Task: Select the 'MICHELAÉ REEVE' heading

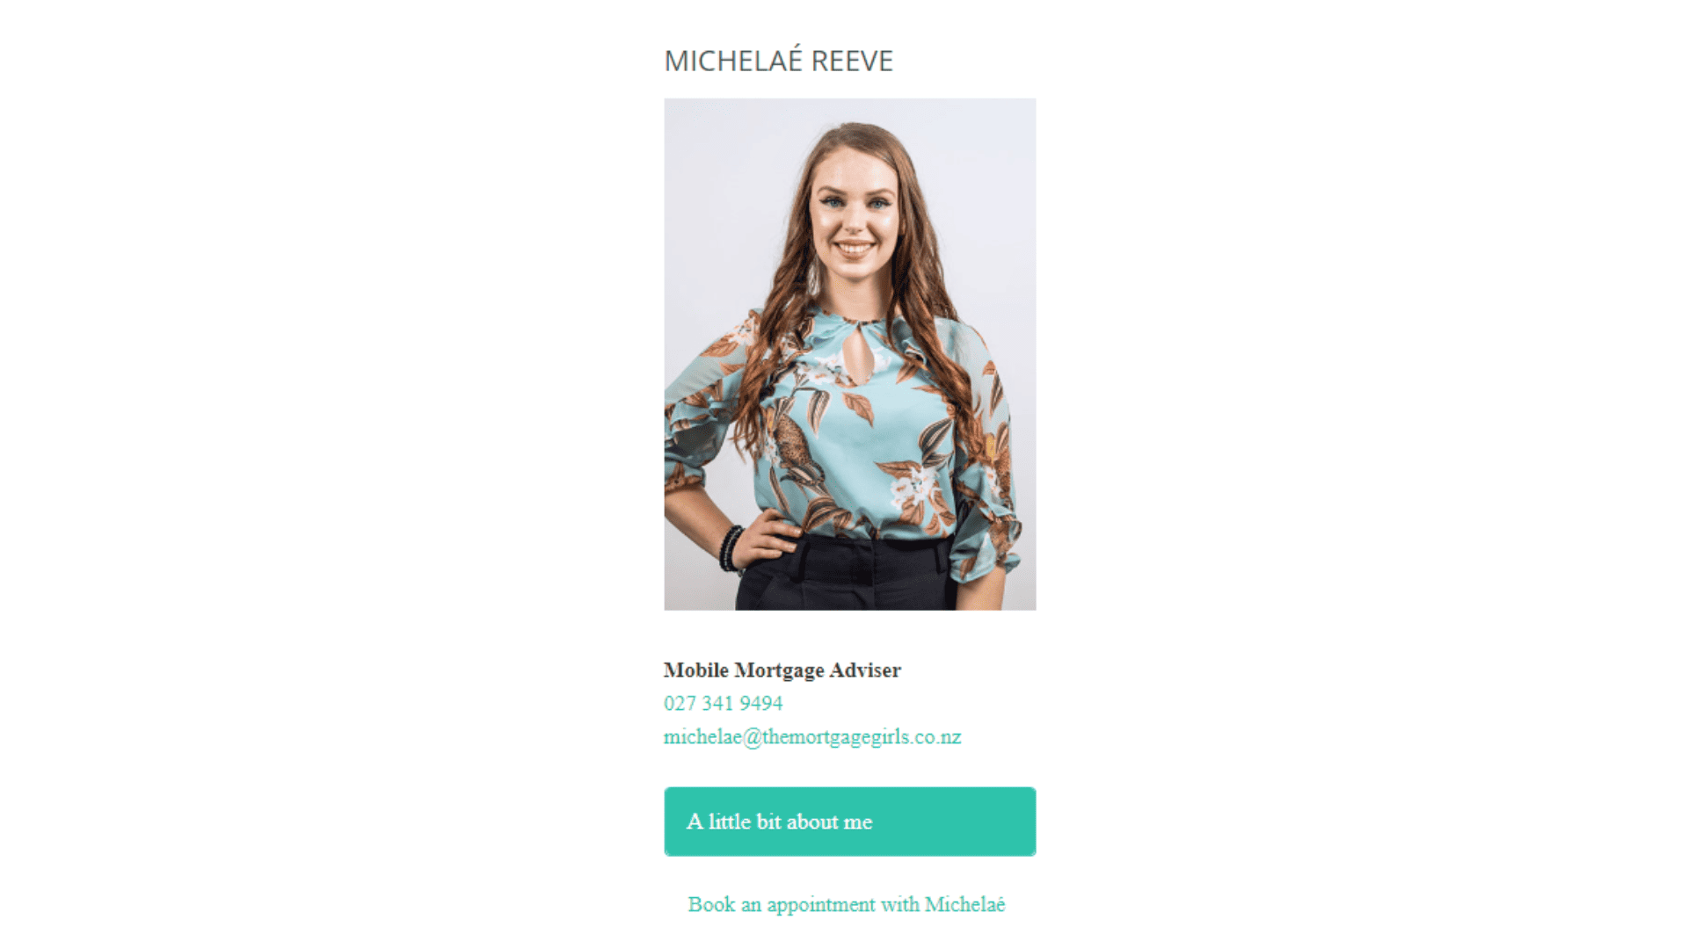Action: click(x=778, y=61)
